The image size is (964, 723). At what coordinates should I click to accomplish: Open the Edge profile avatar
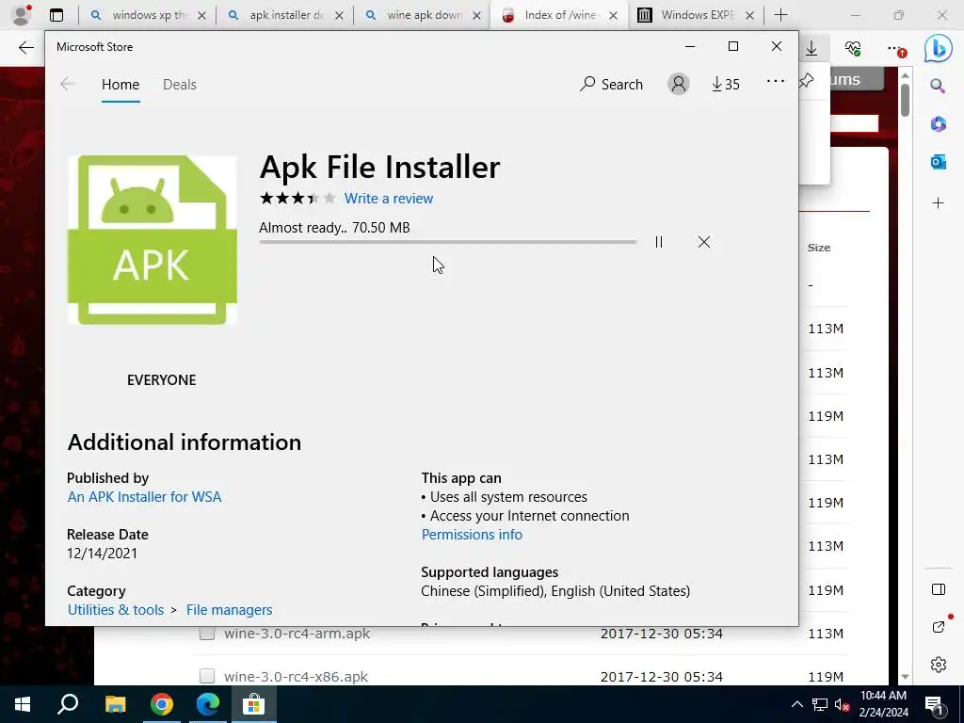[22, 15]
